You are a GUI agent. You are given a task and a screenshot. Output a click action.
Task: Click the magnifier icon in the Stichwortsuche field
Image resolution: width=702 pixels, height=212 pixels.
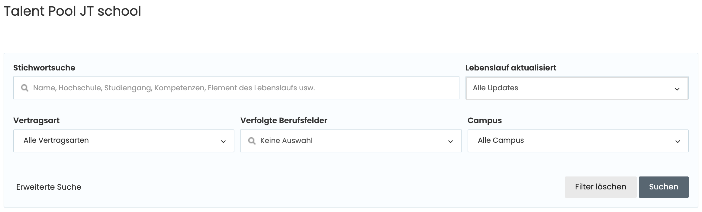[24, 88]
